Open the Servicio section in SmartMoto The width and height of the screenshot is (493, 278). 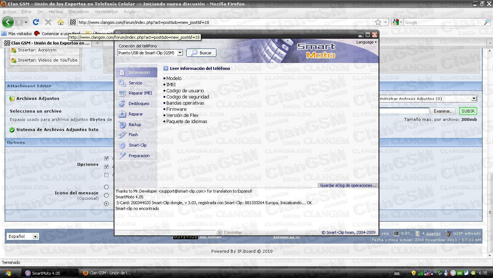136,83
